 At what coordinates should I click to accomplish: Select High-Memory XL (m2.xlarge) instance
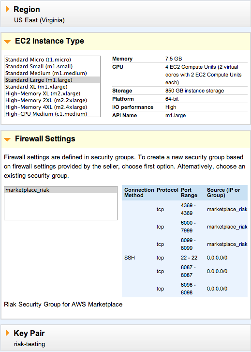[52, 93]
